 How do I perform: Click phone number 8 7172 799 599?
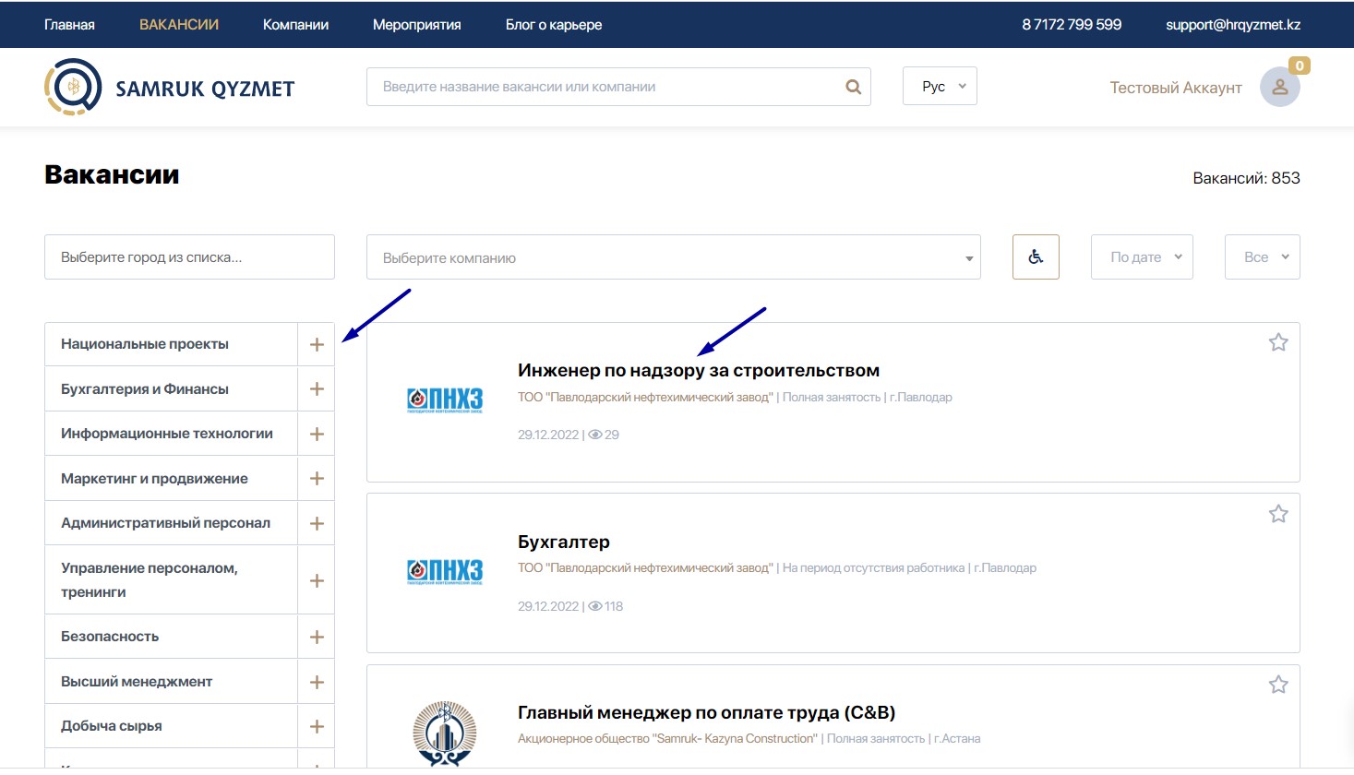[1072, 25]
